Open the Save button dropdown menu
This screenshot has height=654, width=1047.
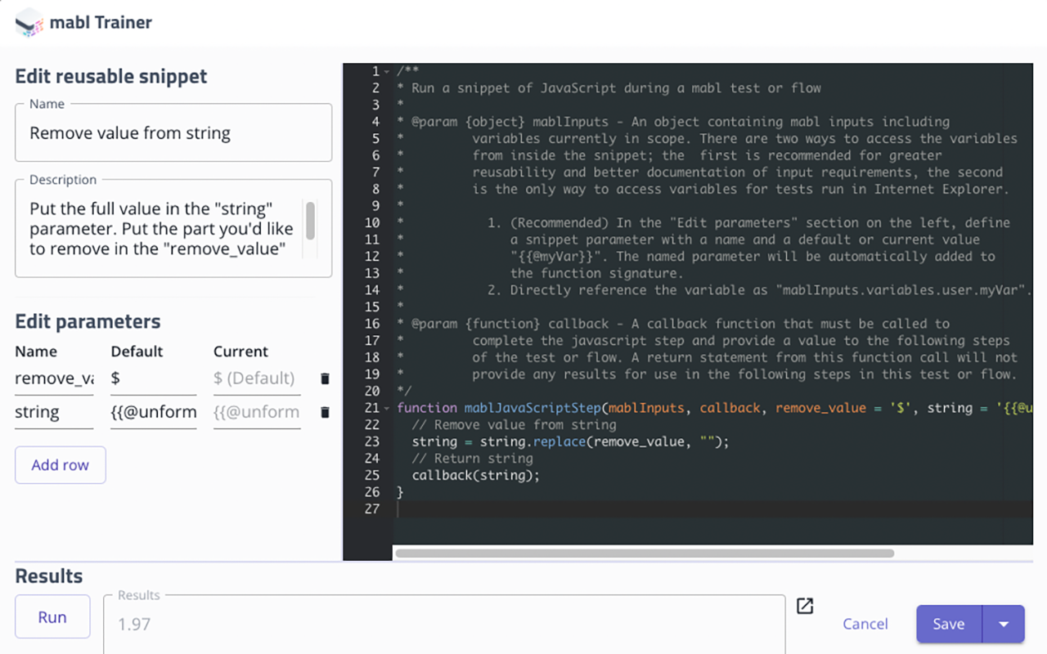click(1002, 624)
